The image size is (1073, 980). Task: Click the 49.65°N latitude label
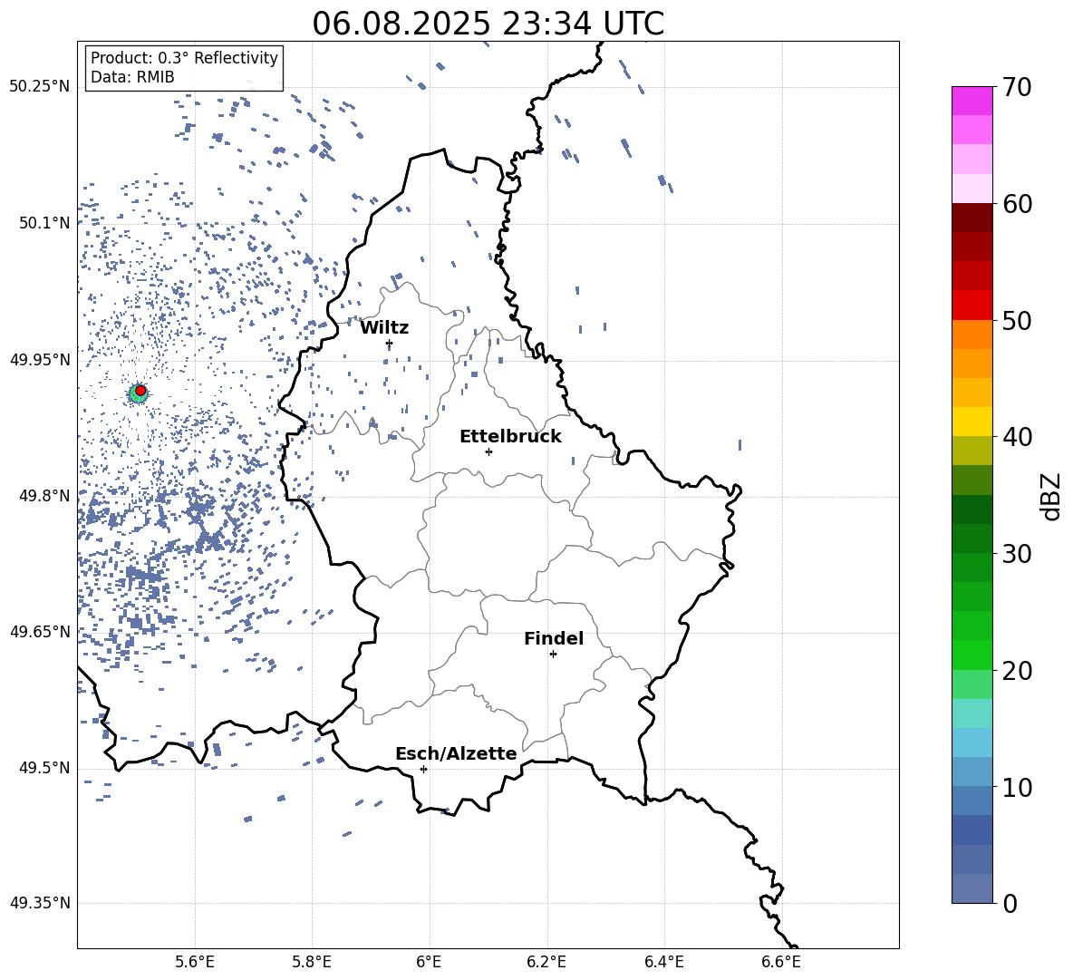click(40, 631)
